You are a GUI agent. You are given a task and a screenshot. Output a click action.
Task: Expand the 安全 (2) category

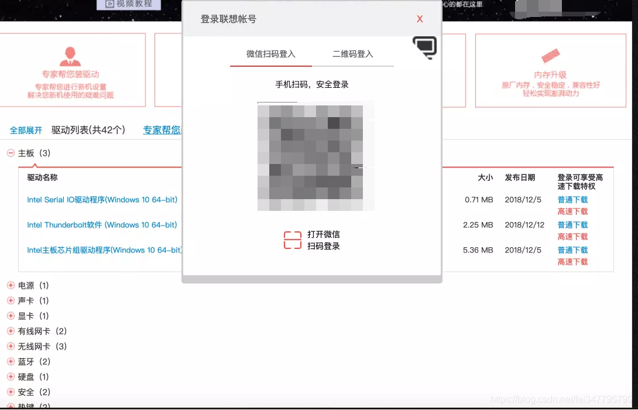(11, 392)
